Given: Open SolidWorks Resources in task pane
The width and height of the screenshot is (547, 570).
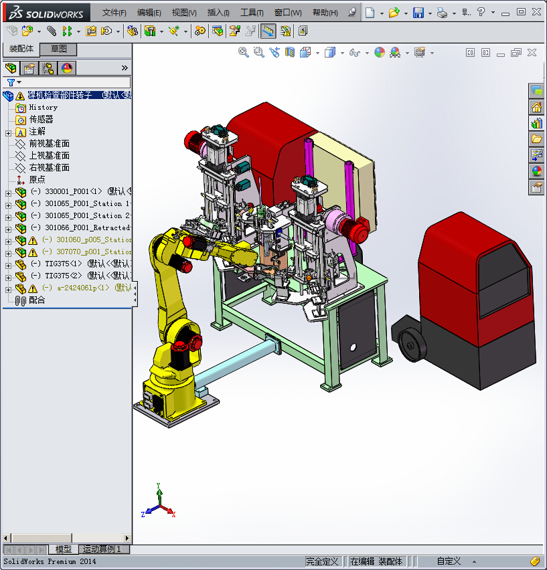Looking at the screenshot, I should coord(536,108).
